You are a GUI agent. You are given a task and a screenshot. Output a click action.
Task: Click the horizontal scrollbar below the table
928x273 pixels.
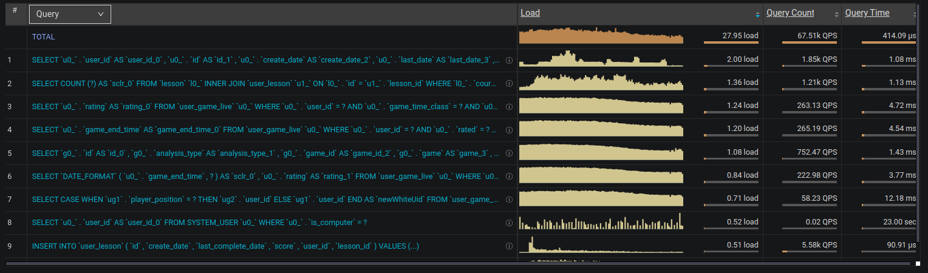point(462,263)
